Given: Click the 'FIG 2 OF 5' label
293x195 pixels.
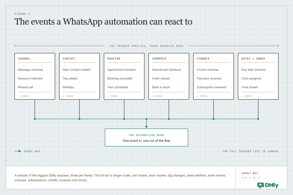Looking at the screenshot, I should click(251, 178).
